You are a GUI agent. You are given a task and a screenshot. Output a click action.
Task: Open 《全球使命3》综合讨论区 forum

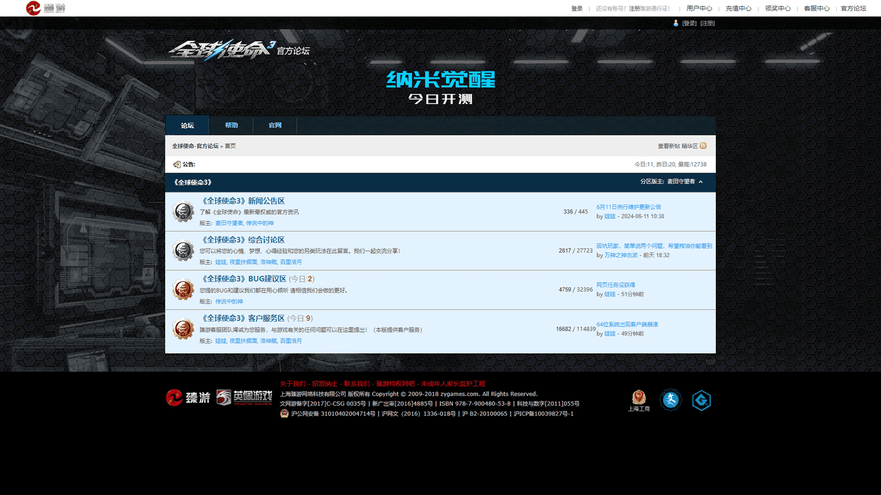[x=242, y=240]
